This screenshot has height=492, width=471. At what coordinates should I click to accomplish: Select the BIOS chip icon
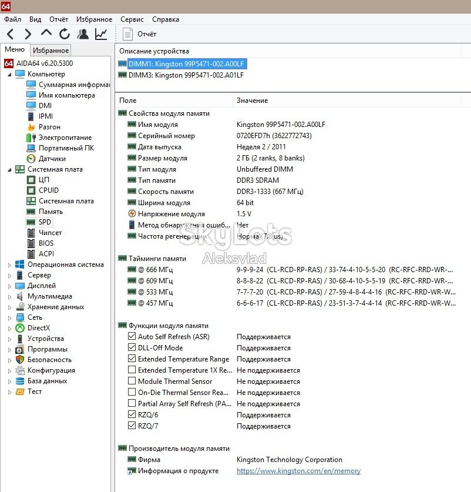31,243
